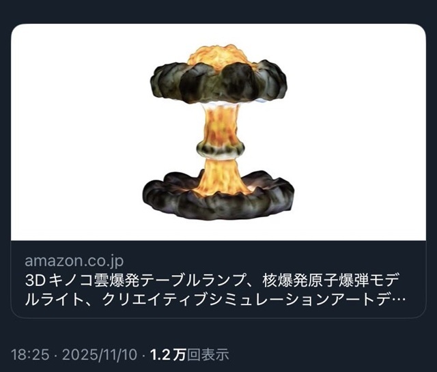The height and width of the screenshot is (372, 437).
Task: Click the glowing orange top of the cloud
Action: point(218,55)
